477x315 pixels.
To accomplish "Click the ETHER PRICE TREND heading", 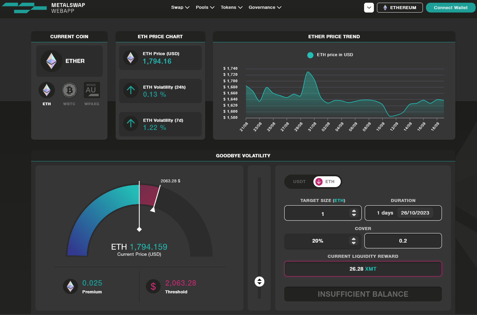I will pyautogui.click(x=334, y=37).
